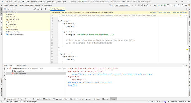This screenshot has width=191, height=103.
Task: Collapse the TopLine failed build node
Action: pos(8,68)
